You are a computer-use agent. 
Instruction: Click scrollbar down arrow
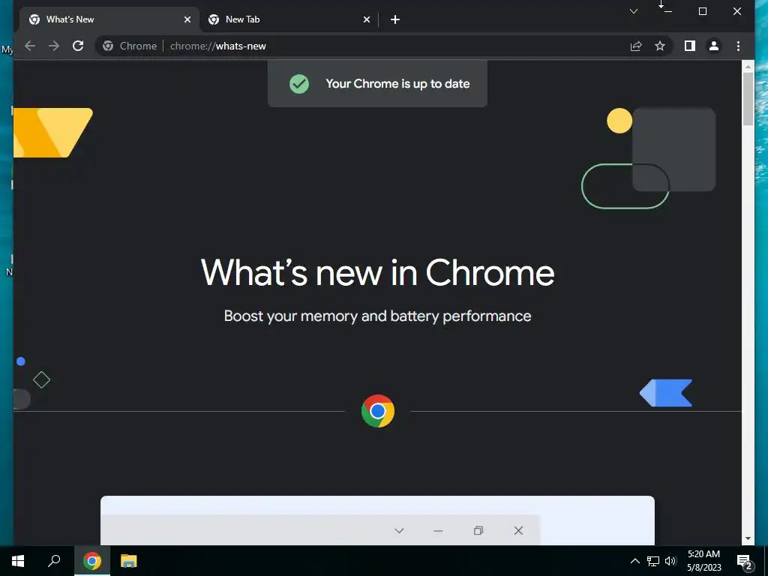(748, 538)
